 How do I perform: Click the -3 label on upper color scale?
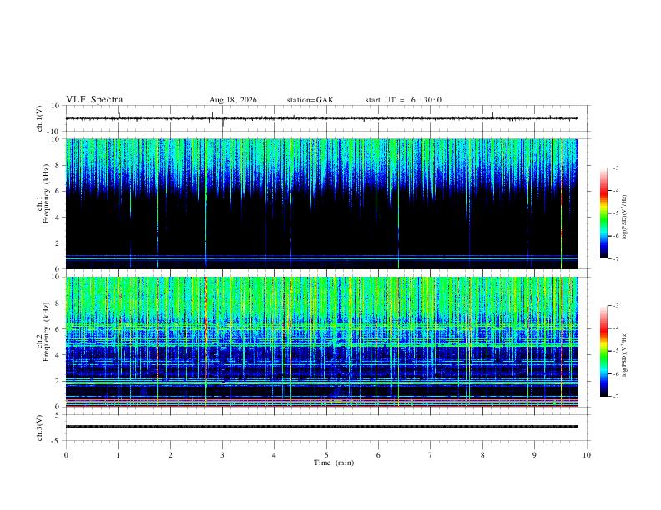click(x=615, y=167)
